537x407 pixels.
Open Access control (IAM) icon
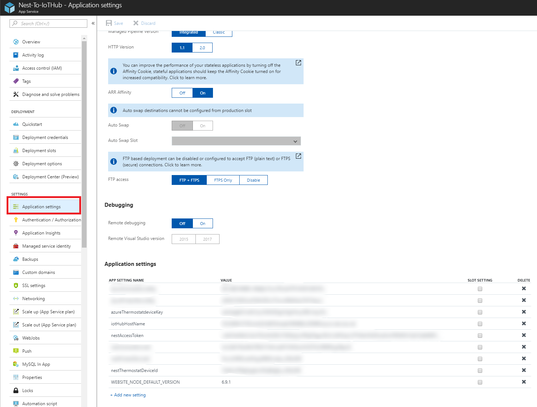pos(16,68)
